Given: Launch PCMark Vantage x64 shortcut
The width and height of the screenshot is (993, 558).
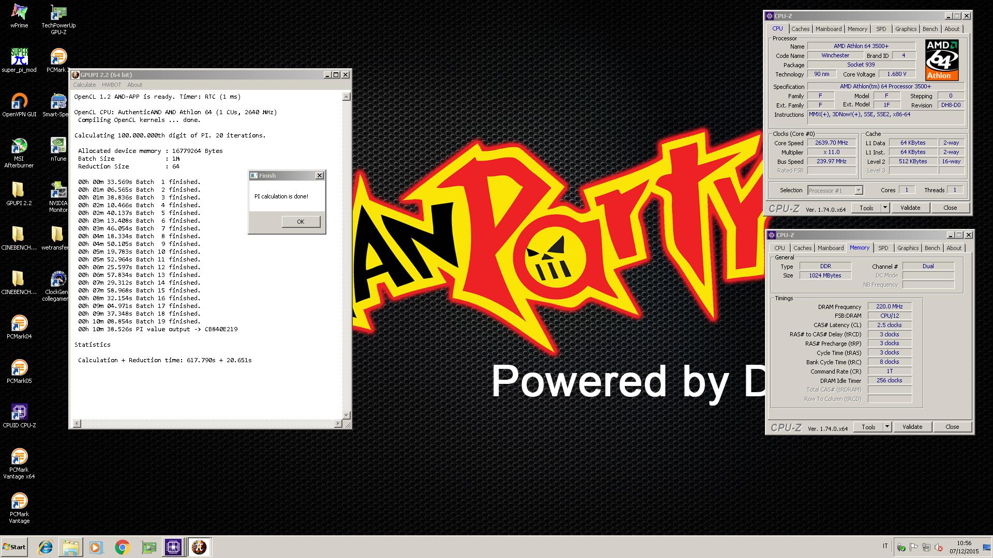Looking at the screenshot, I should [x=19, y=463].
